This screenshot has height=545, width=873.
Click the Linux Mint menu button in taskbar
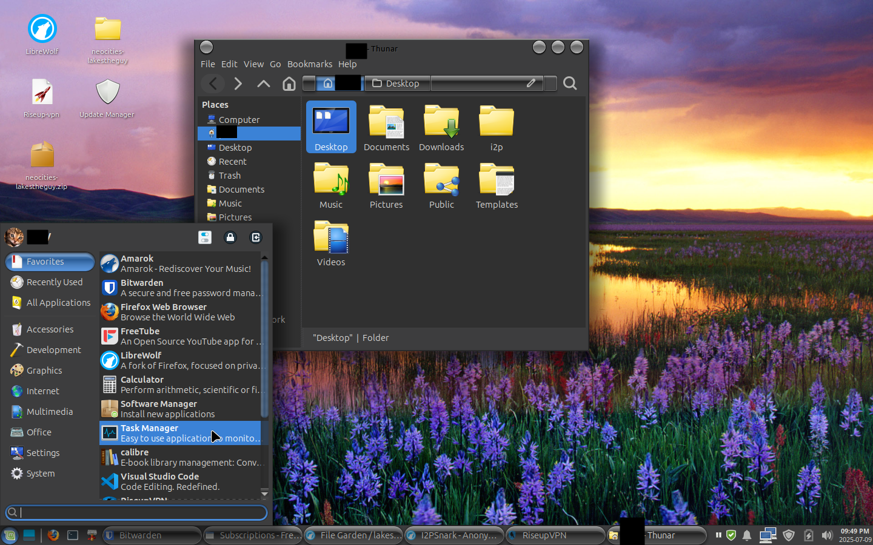9,535
